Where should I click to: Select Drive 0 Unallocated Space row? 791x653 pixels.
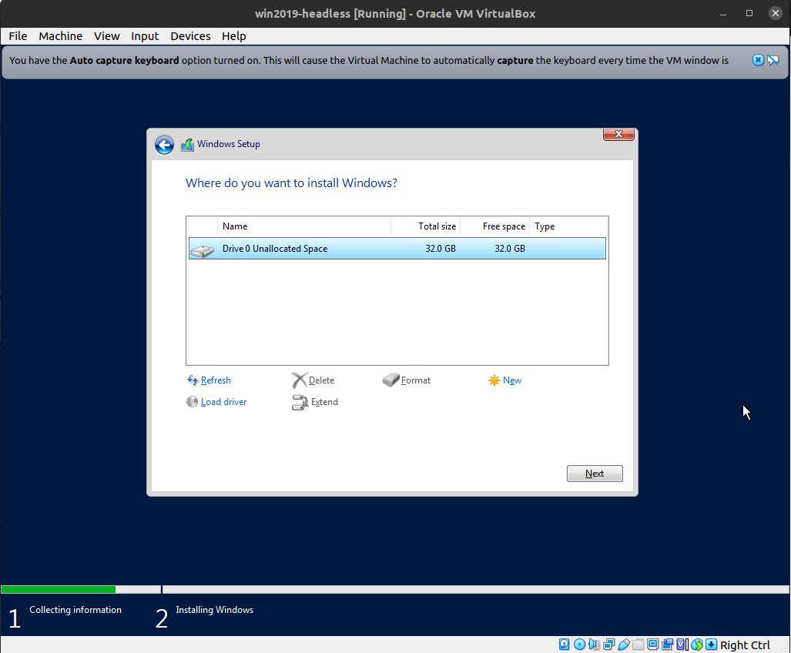(397, 249)
